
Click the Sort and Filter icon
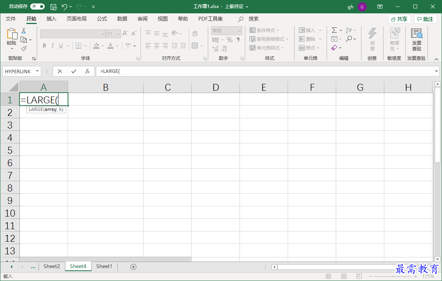(x=349, y=30)
